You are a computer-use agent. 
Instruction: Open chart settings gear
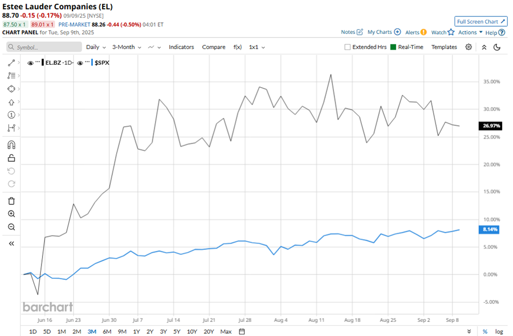coord(468,47)
